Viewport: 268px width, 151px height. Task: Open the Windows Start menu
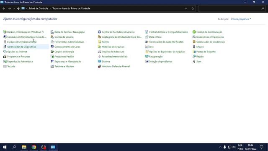[5, 147]
